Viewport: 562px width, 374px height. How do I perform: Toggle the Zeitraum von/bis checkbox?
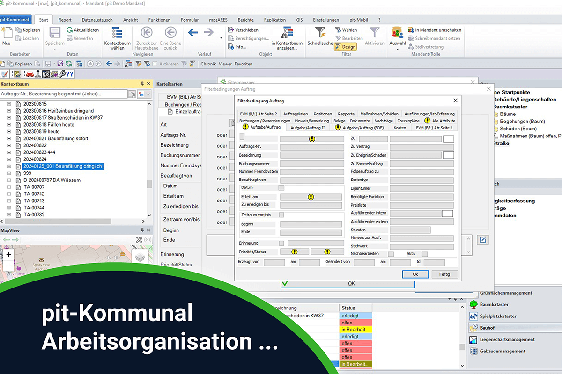click(x=281, y=215)
